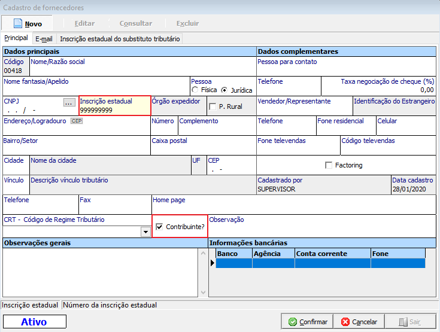Select the Jurídica radio button
The height and width of the screenshot is (332, 440).
225,90
